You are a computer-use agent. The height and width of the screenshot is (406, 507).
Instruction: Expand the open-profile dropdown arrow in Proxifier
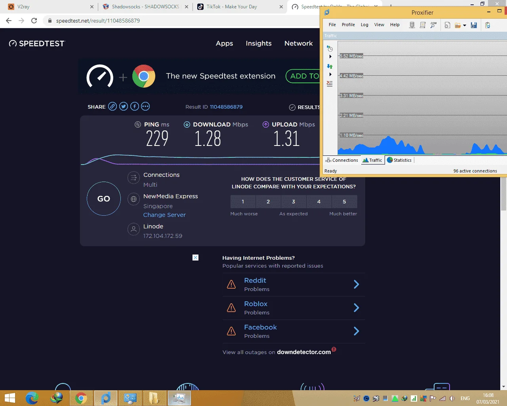pyautogui.click(x=465, y=25)
